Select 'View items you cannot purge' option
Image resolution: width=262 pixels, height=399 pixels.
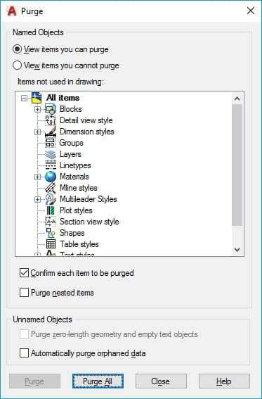click(66, 65)
